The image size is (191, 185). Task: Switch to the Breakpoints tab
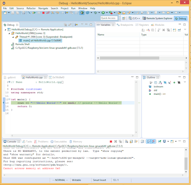coord(125,25)
